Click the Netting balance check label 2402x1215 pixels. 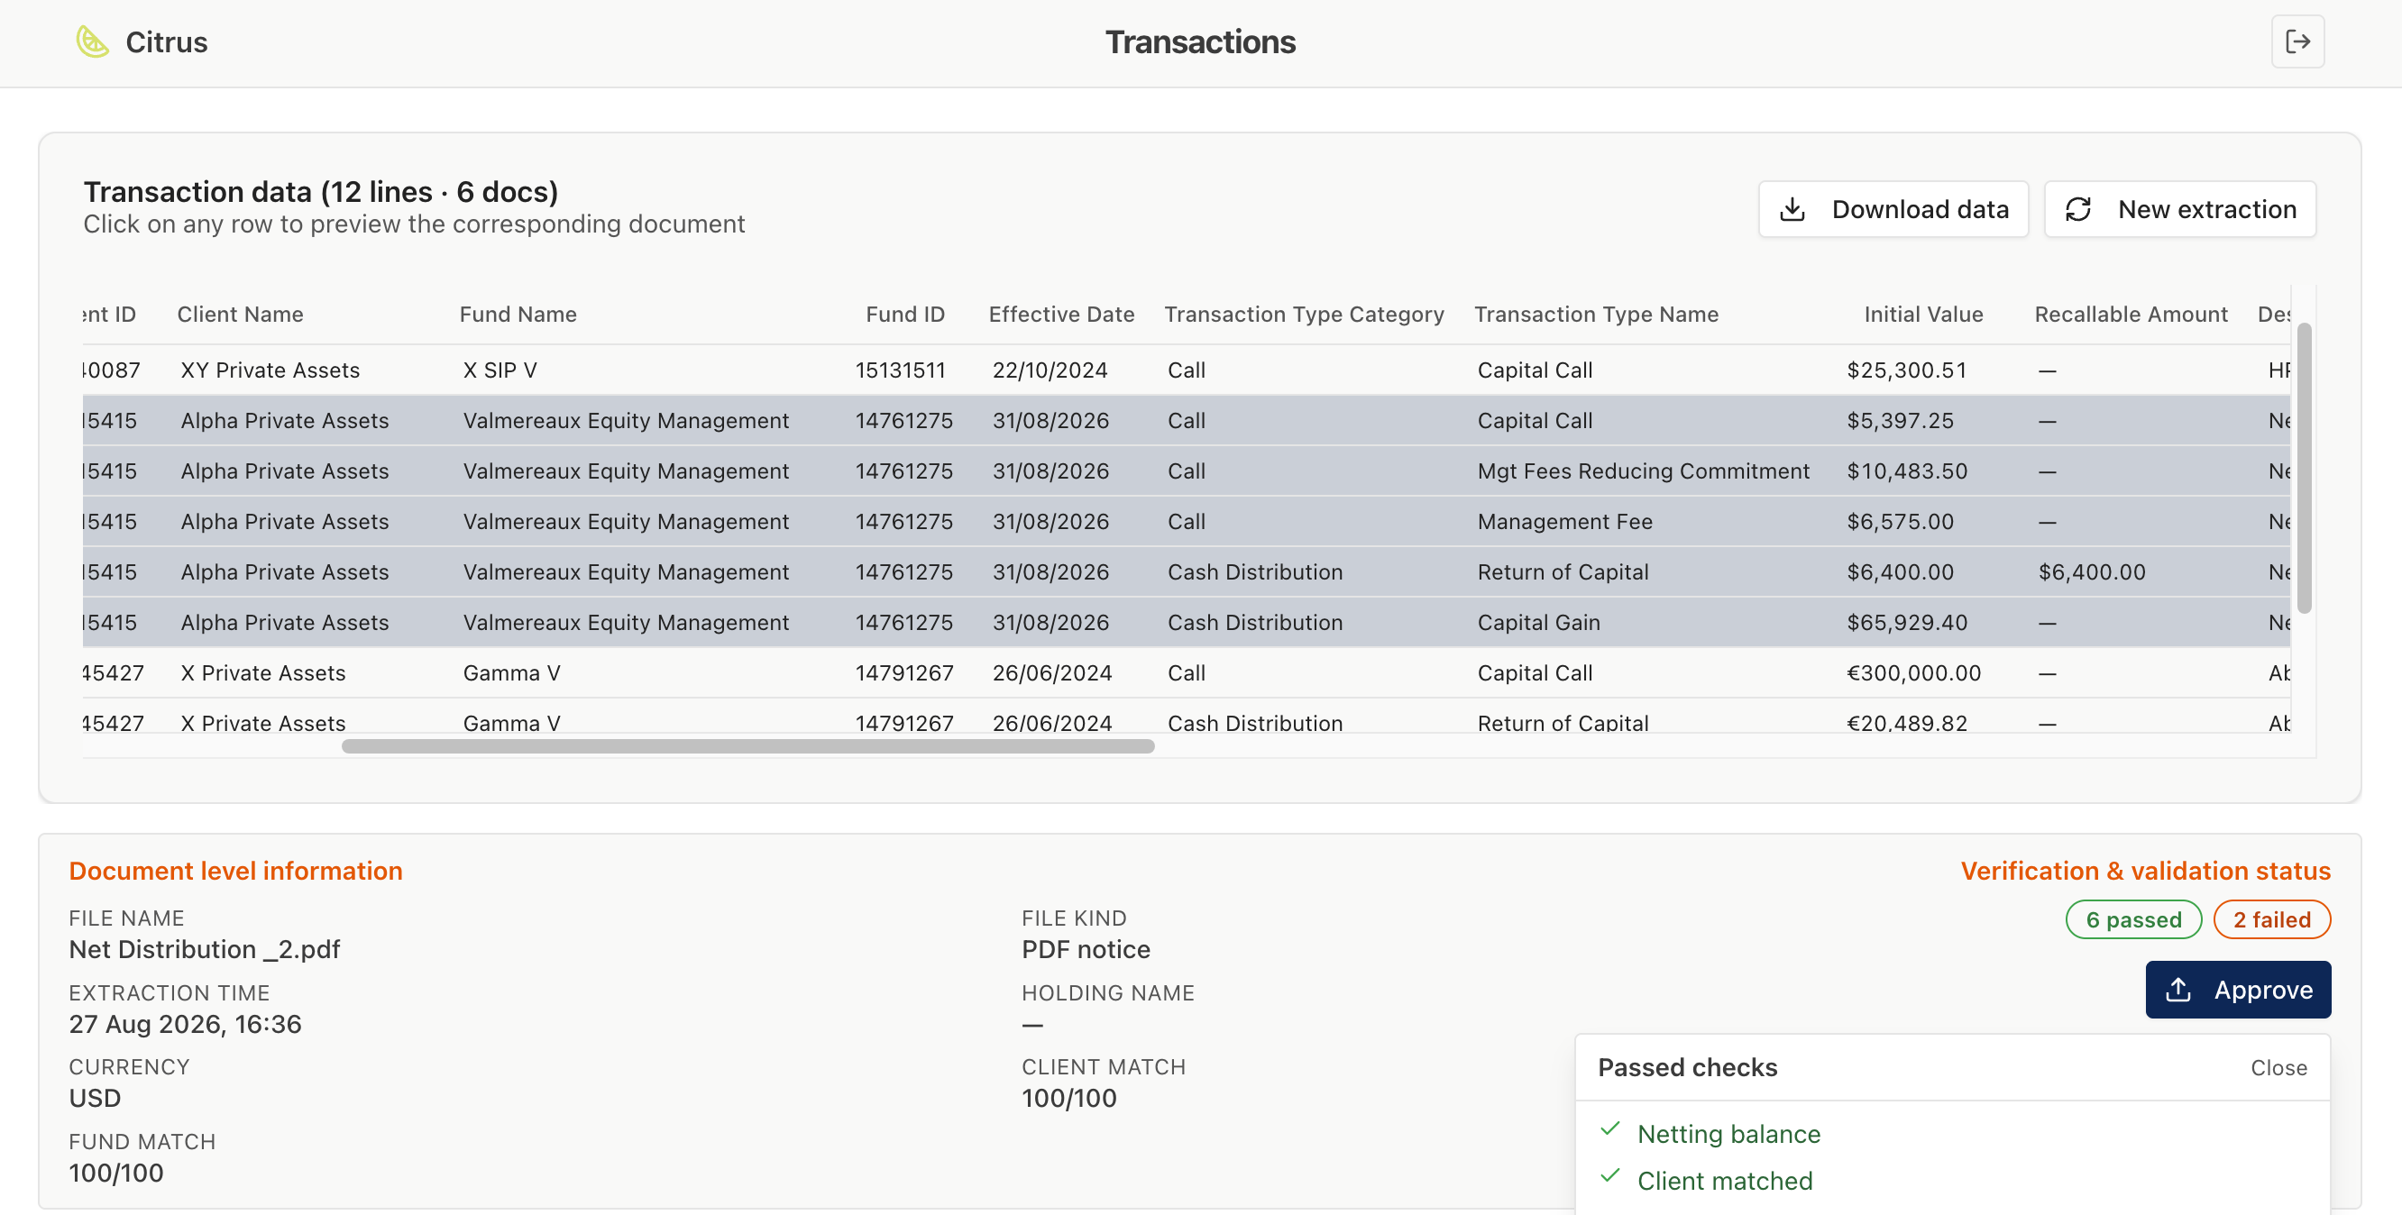[1728, 1134]
